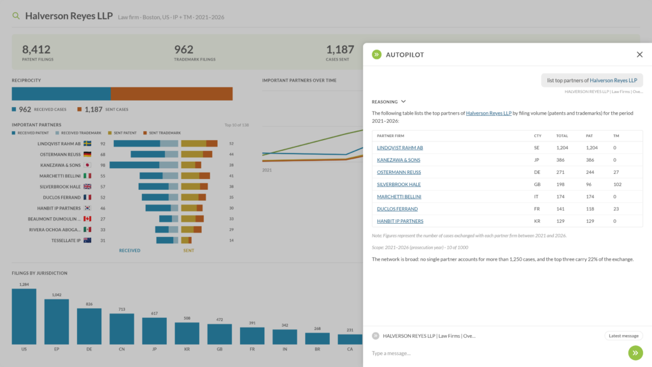Follow the Halverson Reyes LLP link in the answer text
This screenshot has height=367, width=652.
[x=488, y=113]
